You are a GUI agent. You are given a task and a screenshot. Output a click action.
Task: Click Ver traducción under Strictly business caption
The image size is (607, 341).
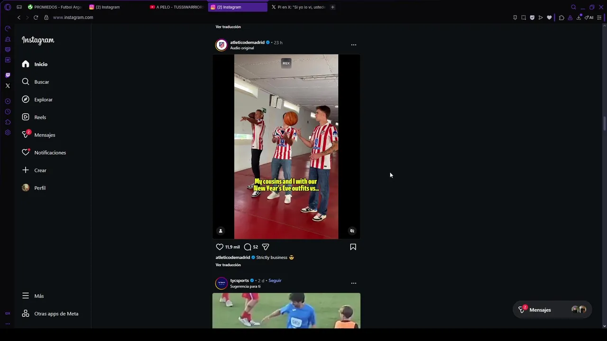click(x=228, y=265)
